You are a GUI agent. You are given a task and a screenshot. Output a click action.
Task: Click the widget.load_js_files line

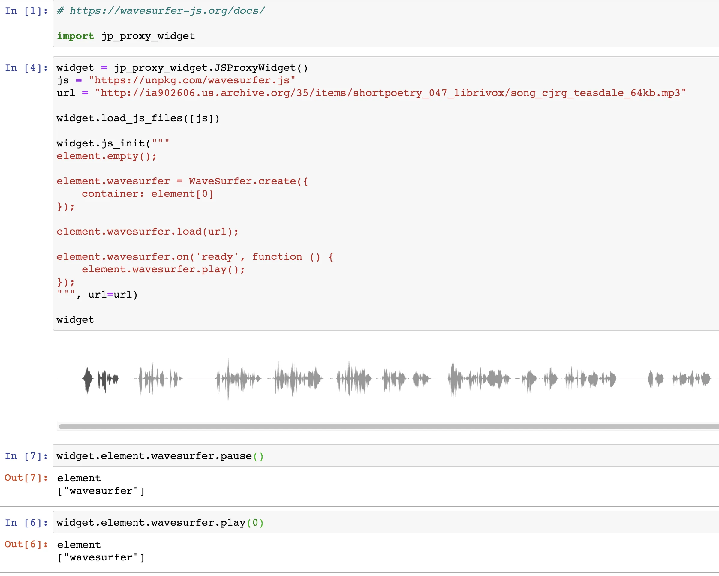pyautogui.click(x=138, y=118)
